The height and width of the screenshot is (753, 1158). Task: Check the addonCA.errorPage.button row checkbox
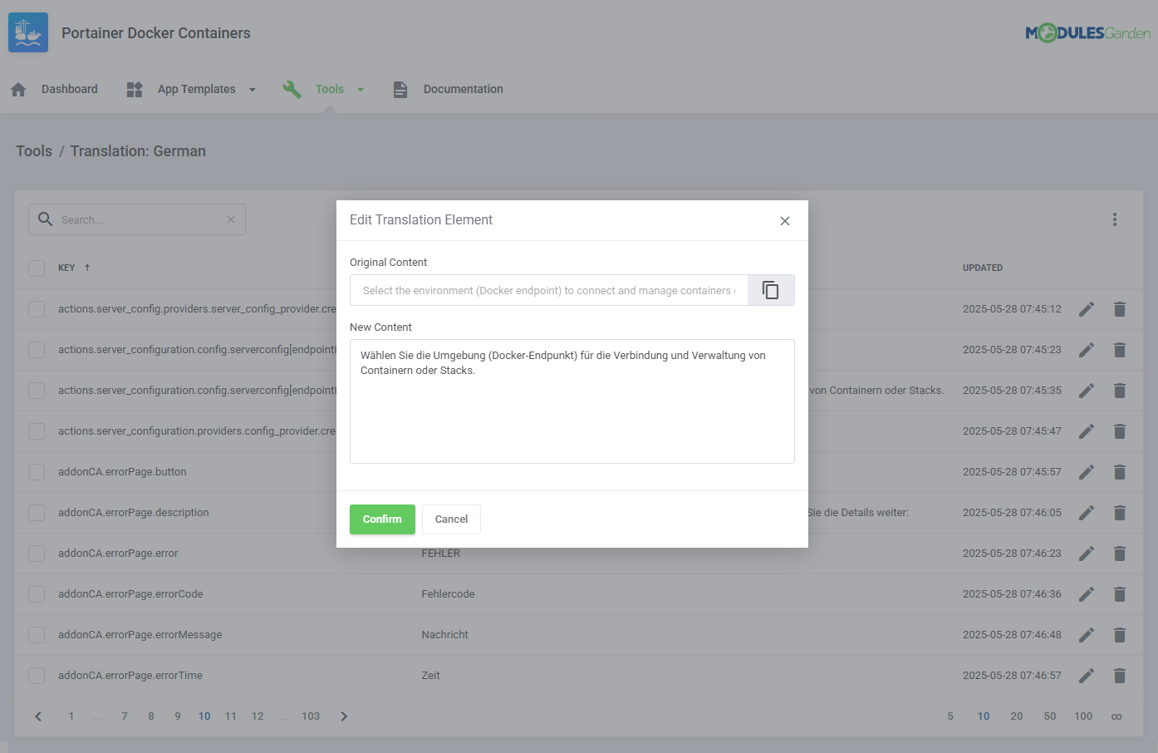pos(37,471)
